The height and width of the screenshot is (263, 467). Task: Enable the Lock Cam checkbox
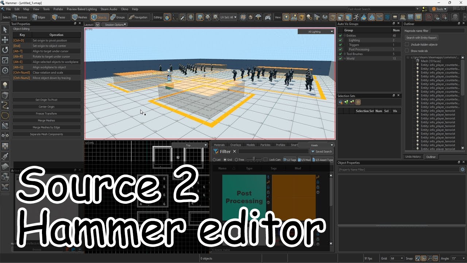pos(266,160)
